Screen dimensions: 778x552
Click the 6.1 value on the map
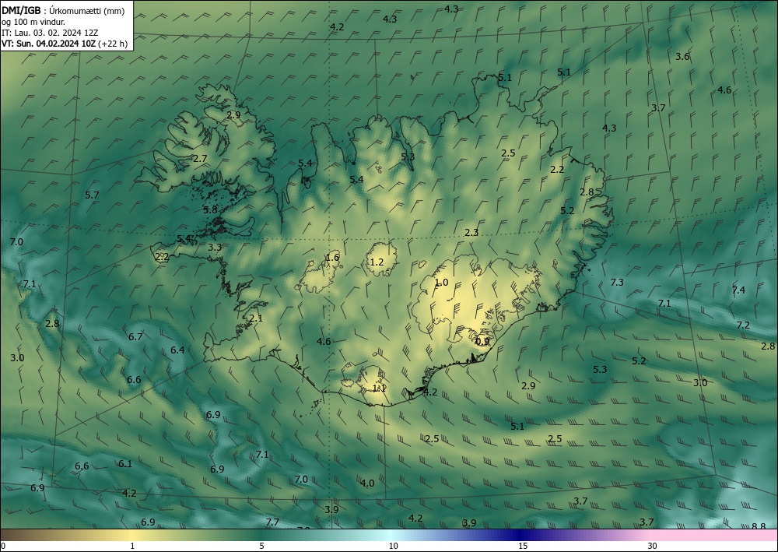point(125,464)
